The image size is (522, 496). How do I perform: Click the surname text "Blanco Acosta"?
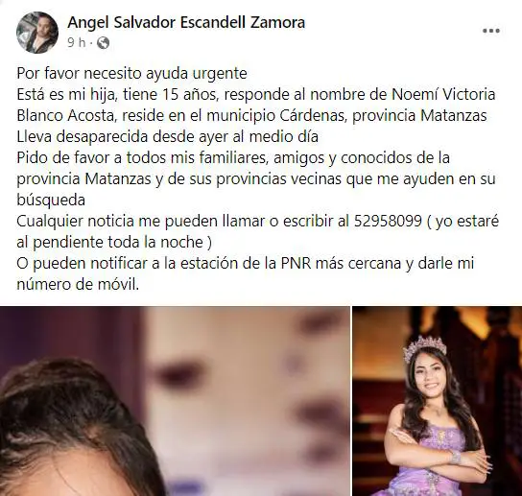point(65,116)
